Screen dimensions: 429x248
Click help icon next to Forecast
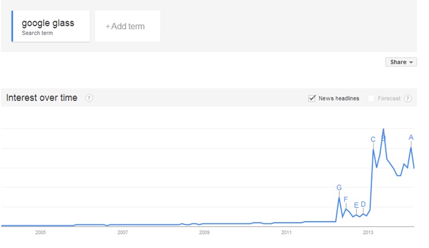pyautogui.click(x=408, y=99)
